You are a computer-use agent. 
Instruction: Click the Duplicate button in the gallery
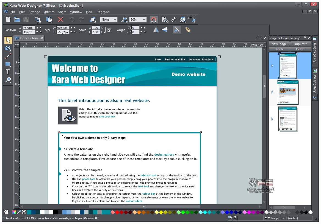[300, 44]
